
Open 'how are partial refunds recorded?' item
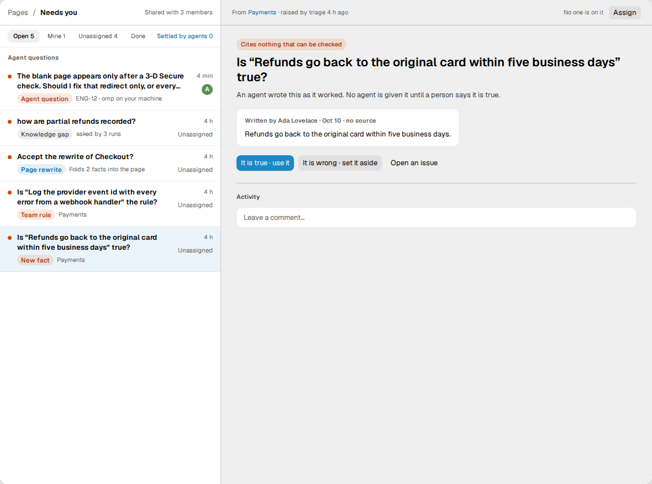110,128
